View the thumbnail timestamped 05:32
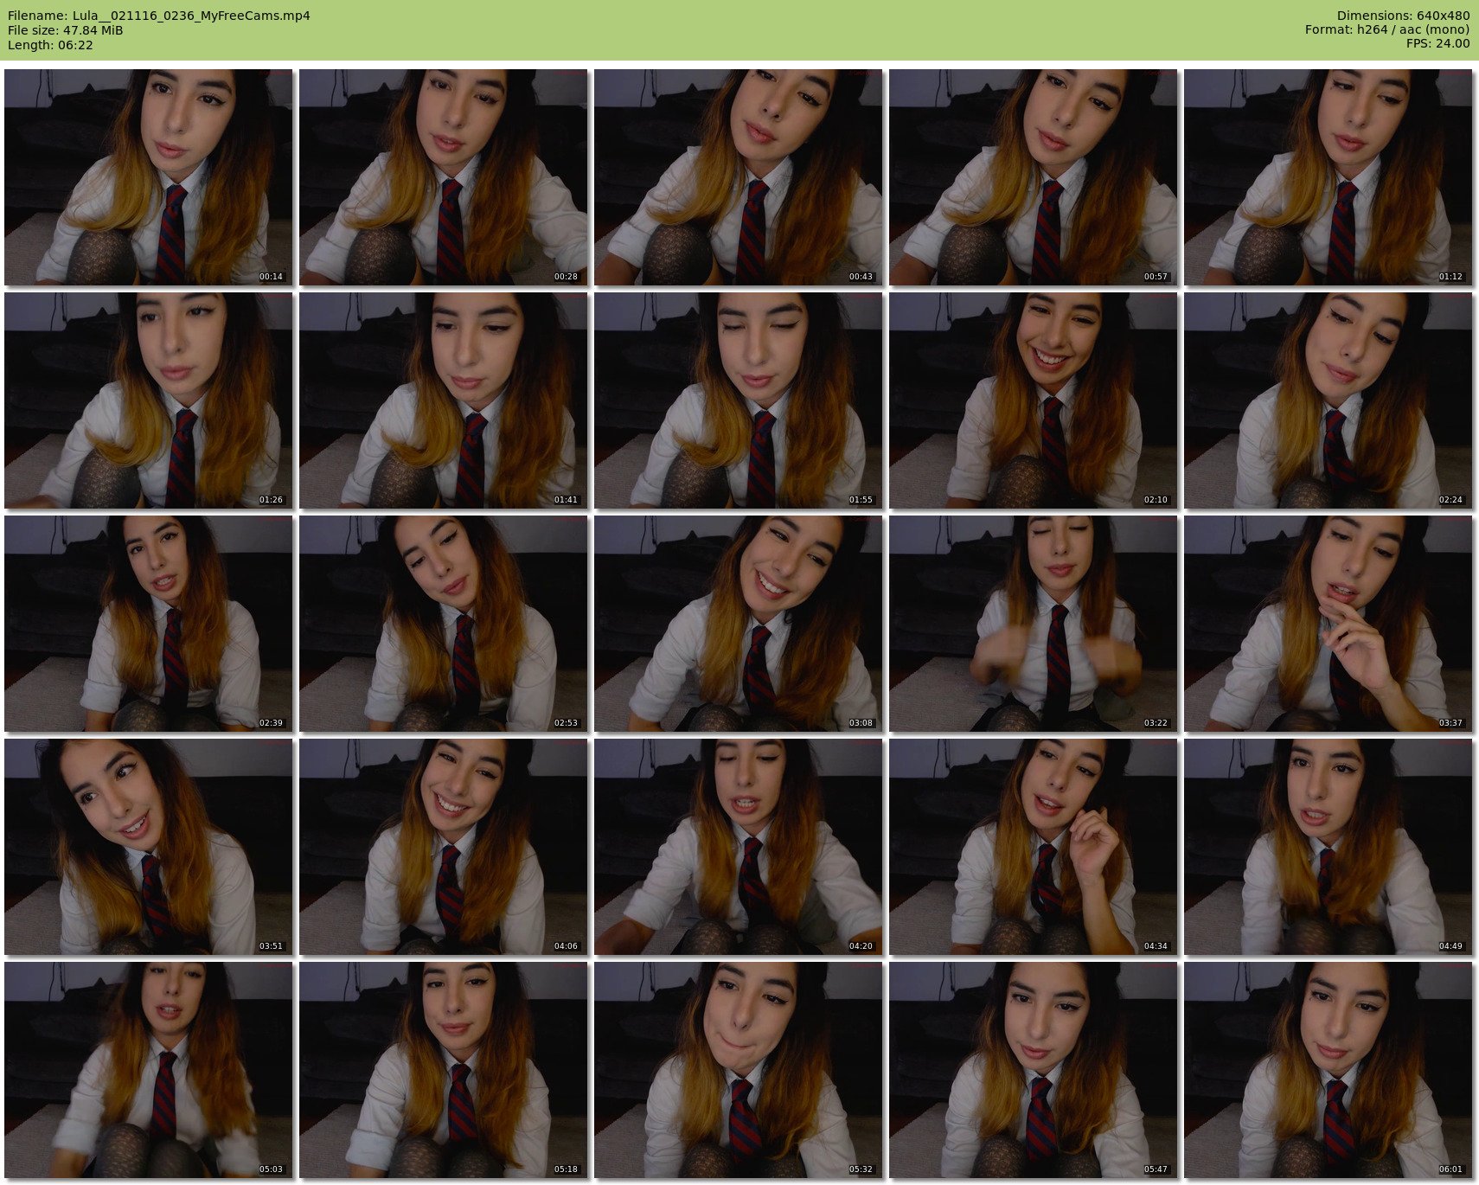1479x1185 pixels. click(x=738, y=1070)
